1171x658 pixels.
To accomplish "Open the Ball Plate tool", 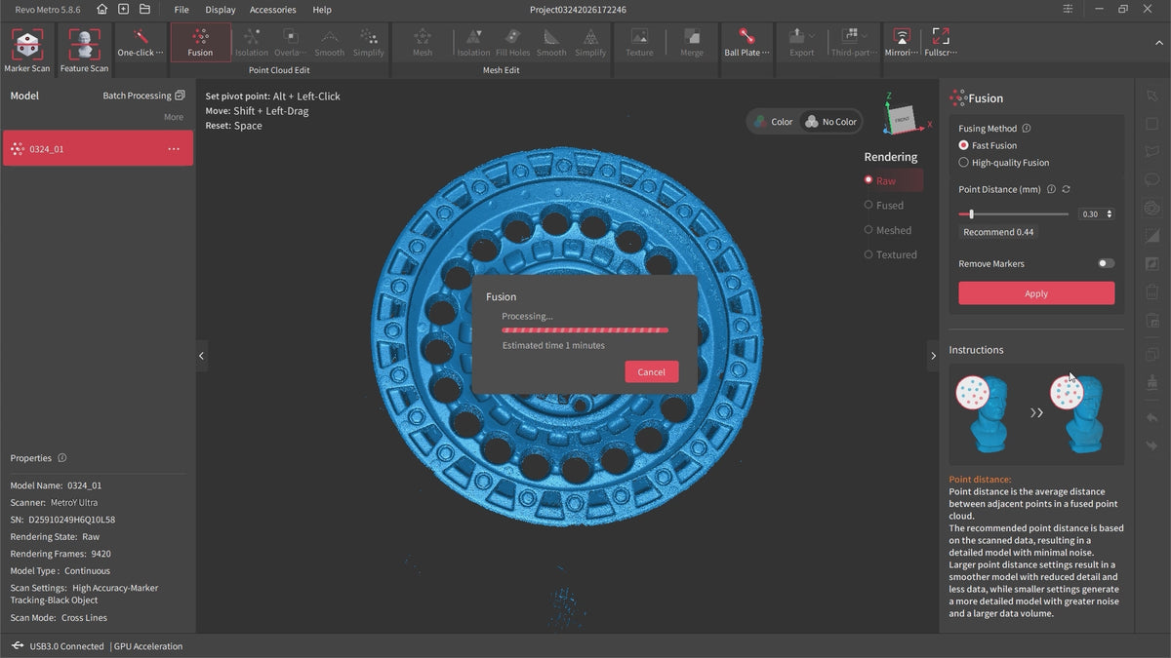I will tap(747, 43).
